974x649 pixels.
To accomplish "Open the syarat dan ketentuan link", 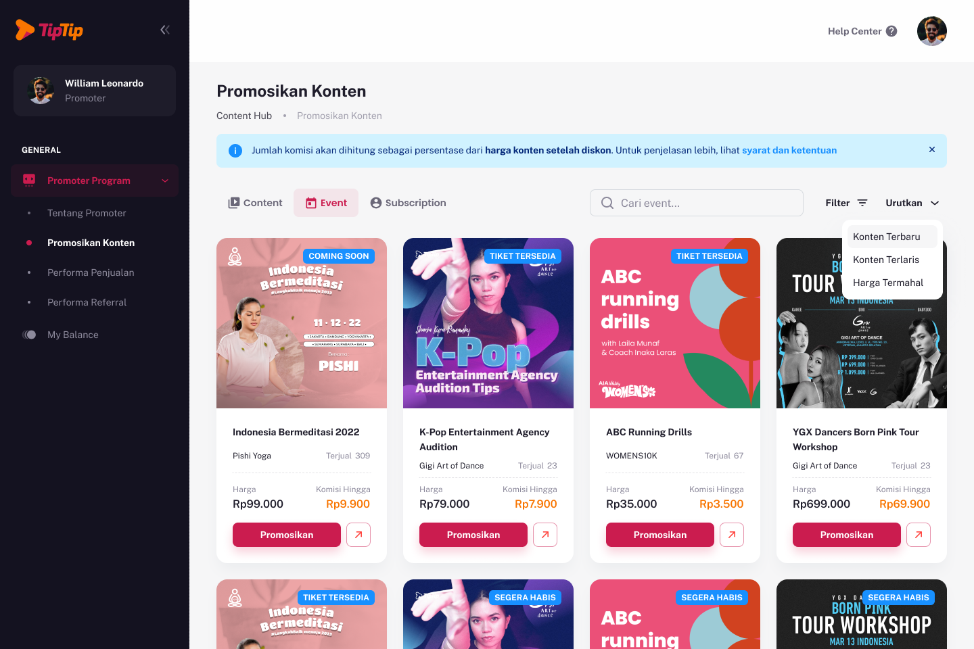I will [789, 151].
